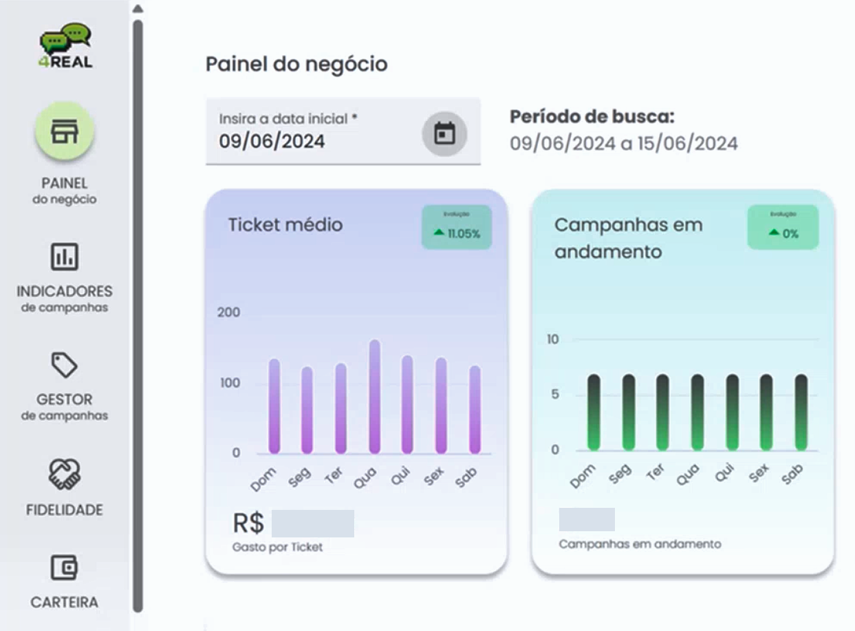
Task: Select the CARTEIRA menu label
Action: coord(65,602)
